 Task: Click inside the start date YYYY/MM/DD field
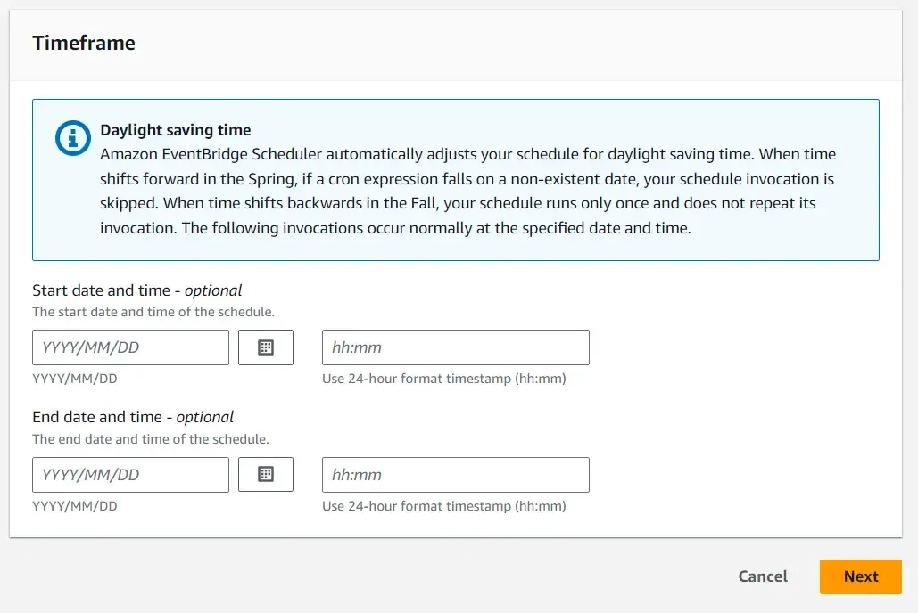130,347
